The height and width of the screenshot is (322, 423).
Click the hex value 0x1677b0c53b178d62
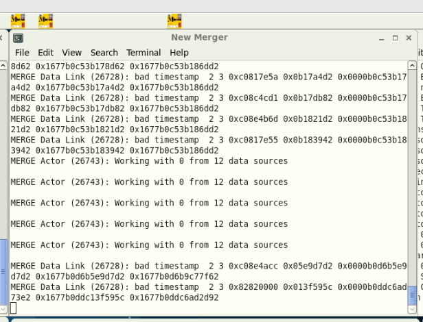pos(80,66)
